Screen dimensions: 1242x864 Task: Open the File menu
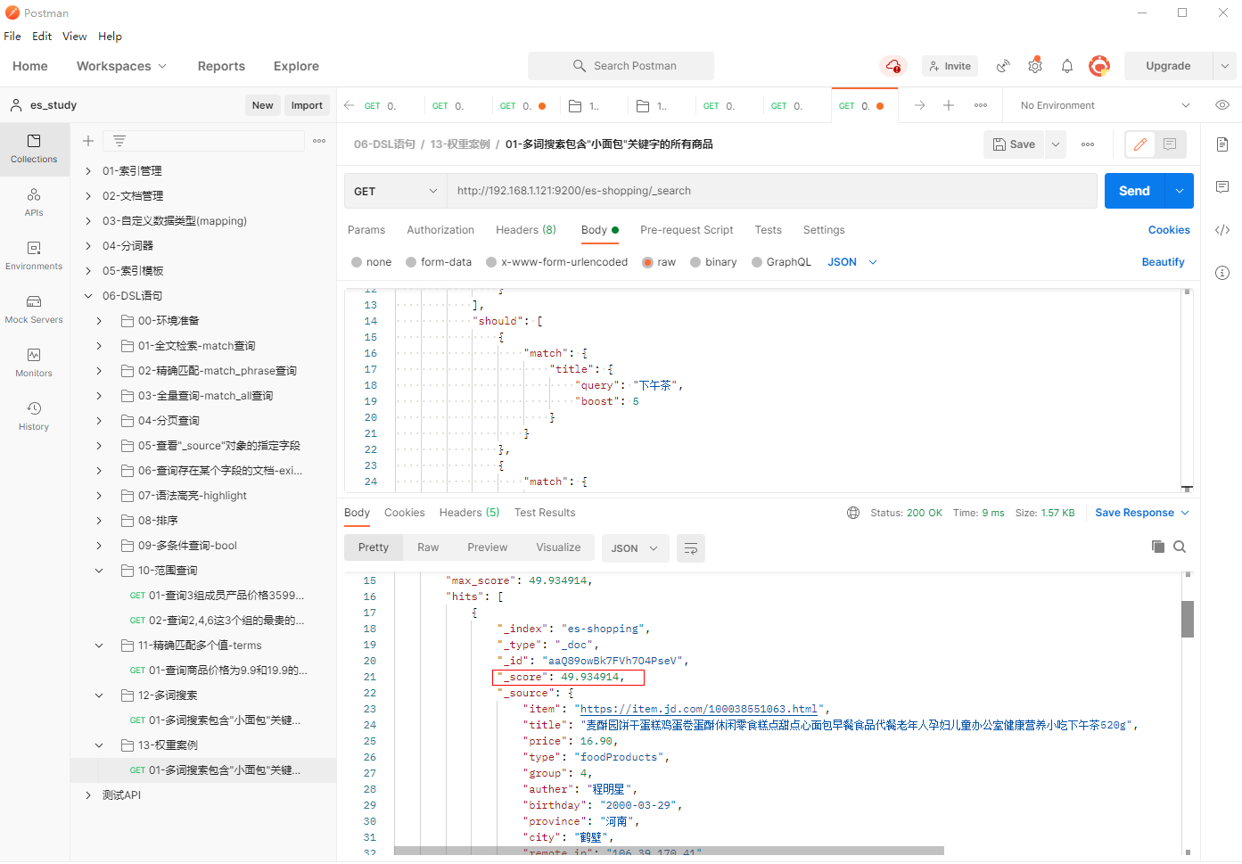pyautogui.click(x=12, y=37)
